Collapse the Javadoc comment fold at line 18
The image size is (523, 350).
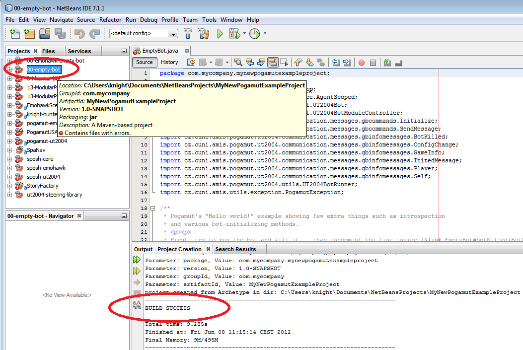coord(153,209)
